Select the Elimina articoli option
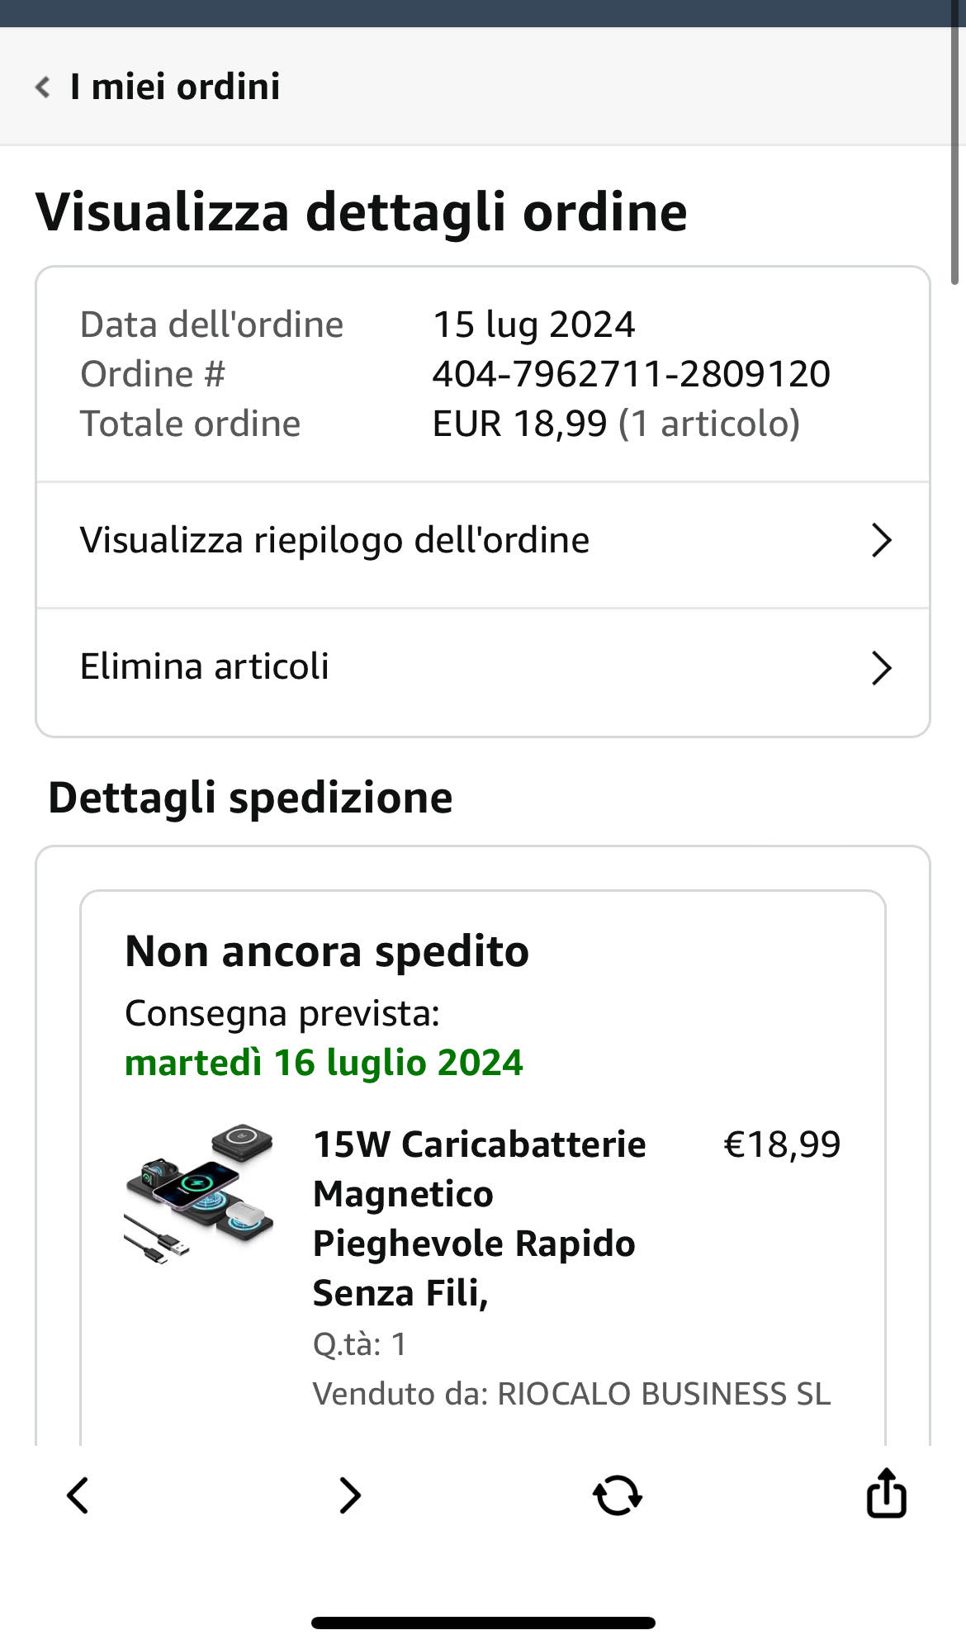 click(205, 667)
